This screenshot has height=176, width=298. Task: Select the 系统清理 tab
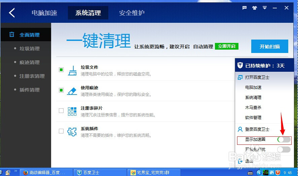click(88, 13)
